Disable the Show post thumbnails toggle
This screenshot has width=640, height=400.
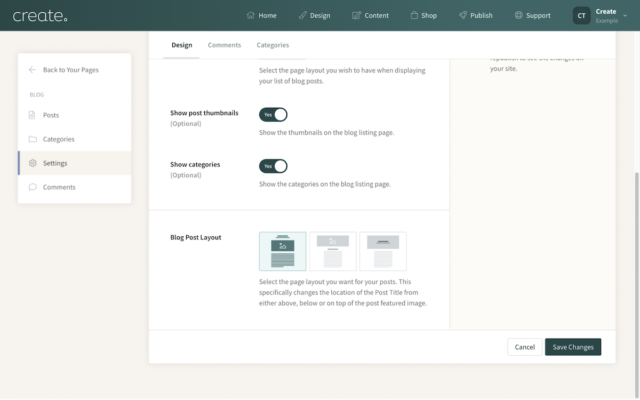click(273, 114)
